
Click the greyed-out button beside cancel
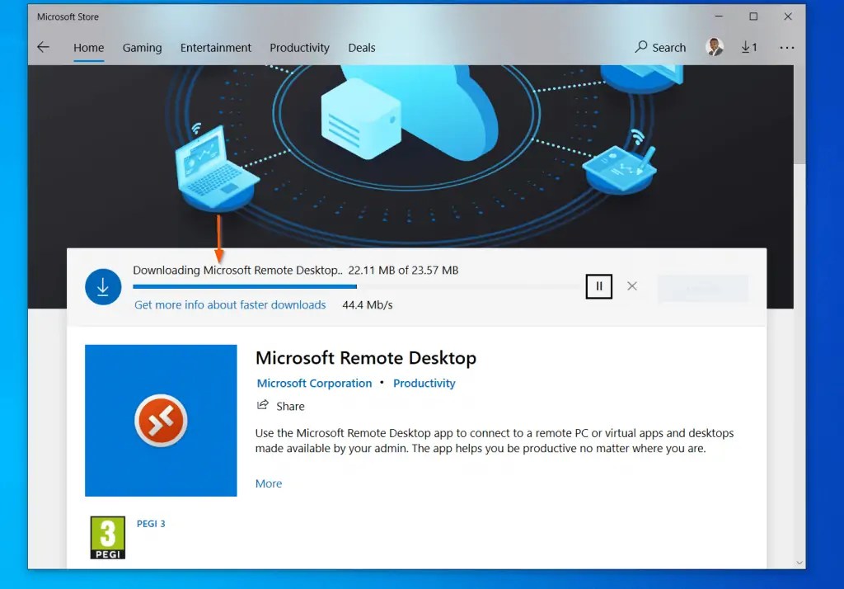click(x=702, y=289)
